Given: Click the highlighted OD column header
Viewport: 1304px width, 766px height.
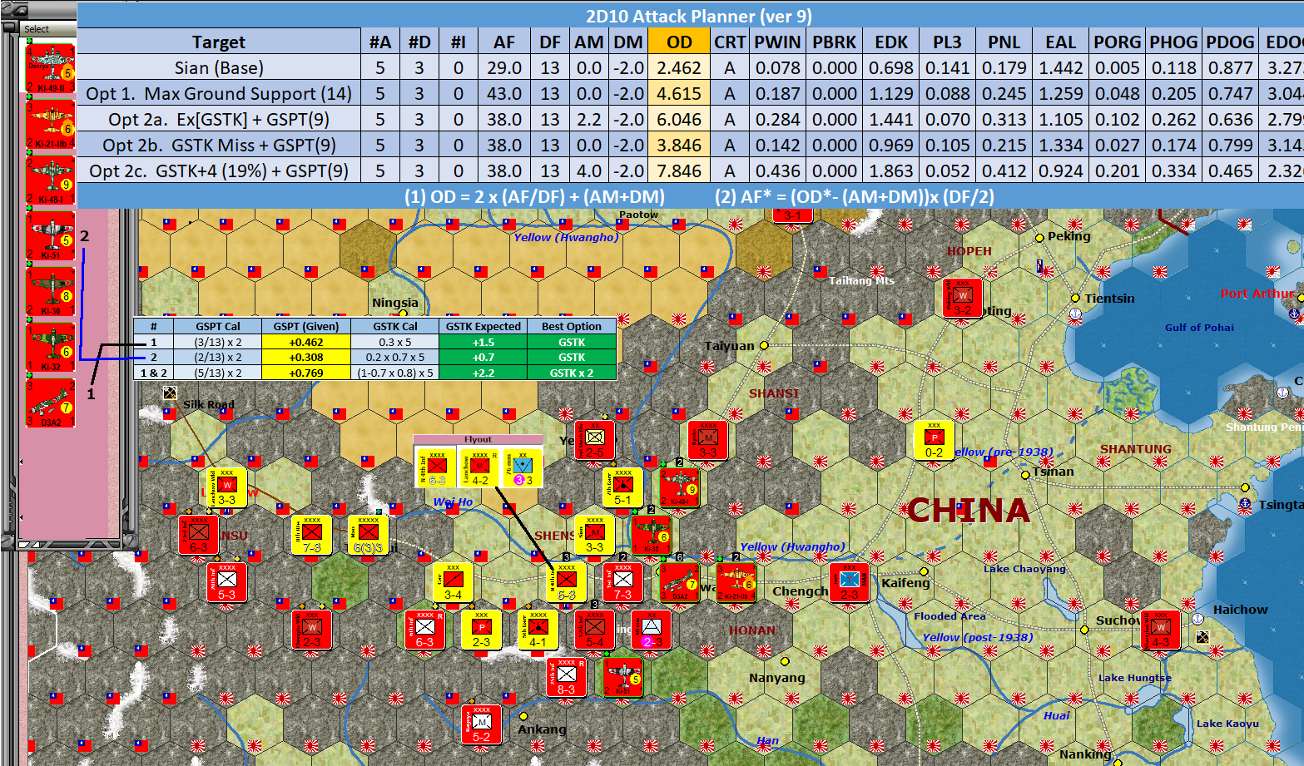Looking at the screenshot, I should coord(679,42).
